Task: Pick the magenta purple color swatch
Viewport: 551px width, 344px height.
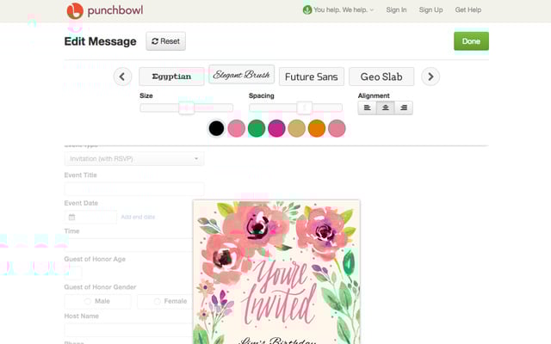Action: pyautogui.click(x=276, y=128)
